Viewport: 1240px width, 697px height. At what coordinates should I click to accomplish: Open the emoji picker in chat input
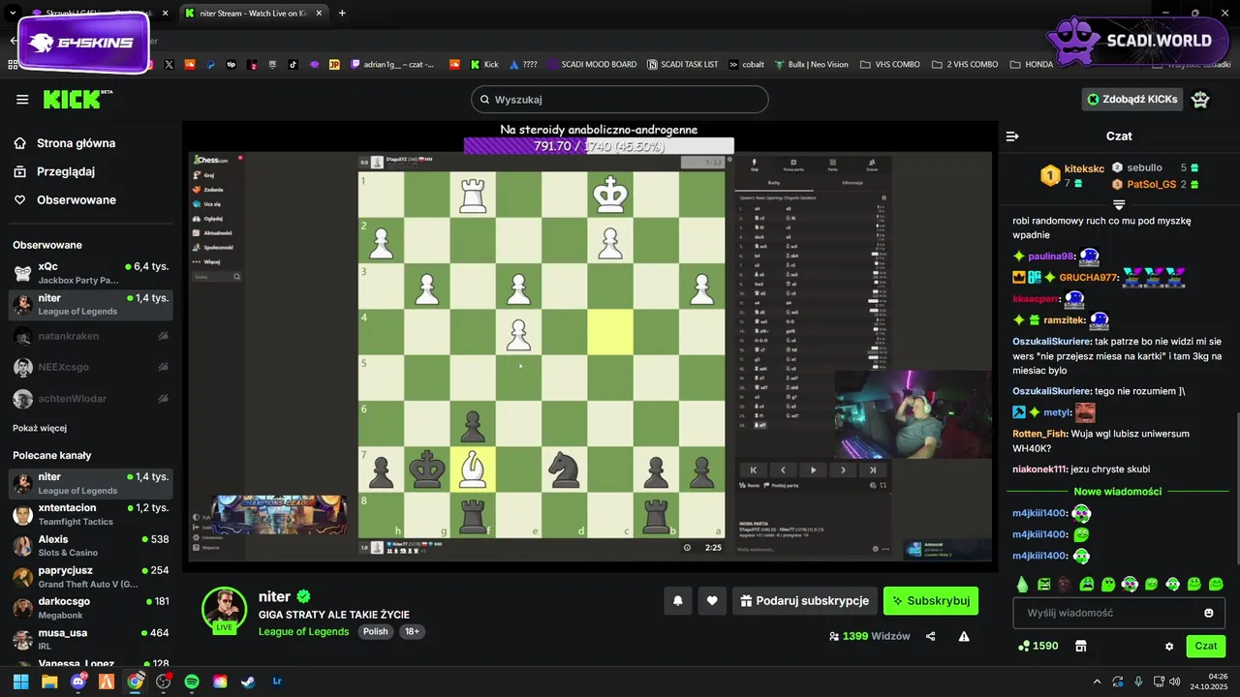tap(1209, 613)
